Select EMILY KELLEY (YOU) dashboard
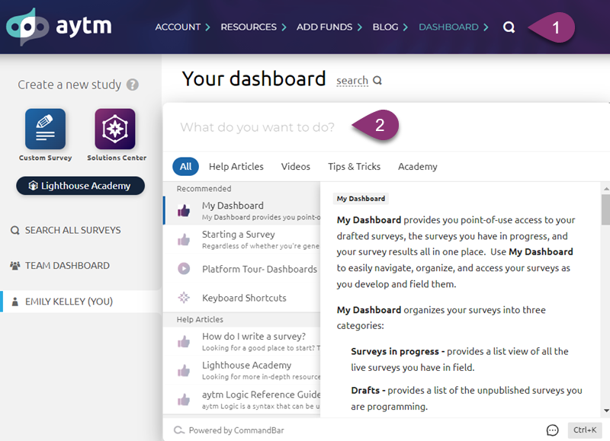 click(81, 302)
